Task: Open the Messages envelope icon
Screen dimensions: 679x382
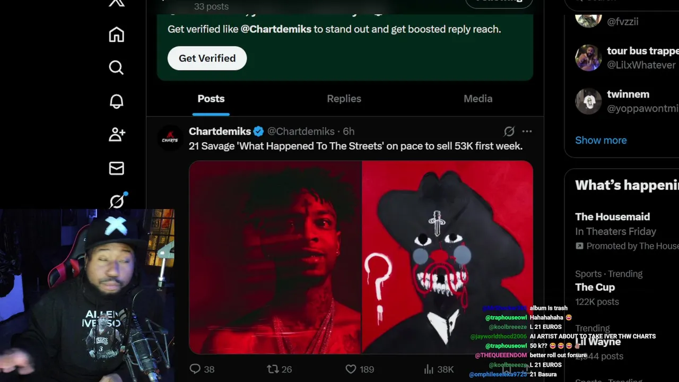Action: [x=117, y=168]
